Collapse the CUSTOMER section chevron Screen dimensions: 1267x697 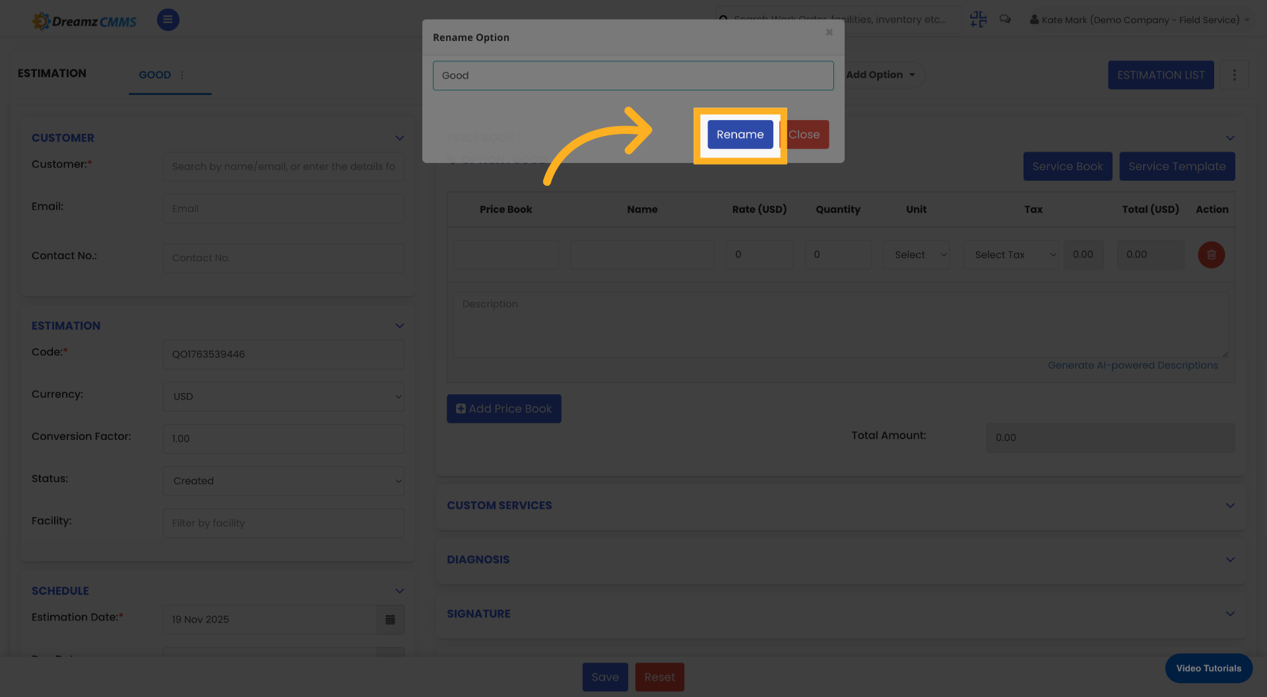pyautogui.click(x=399, y=138)
